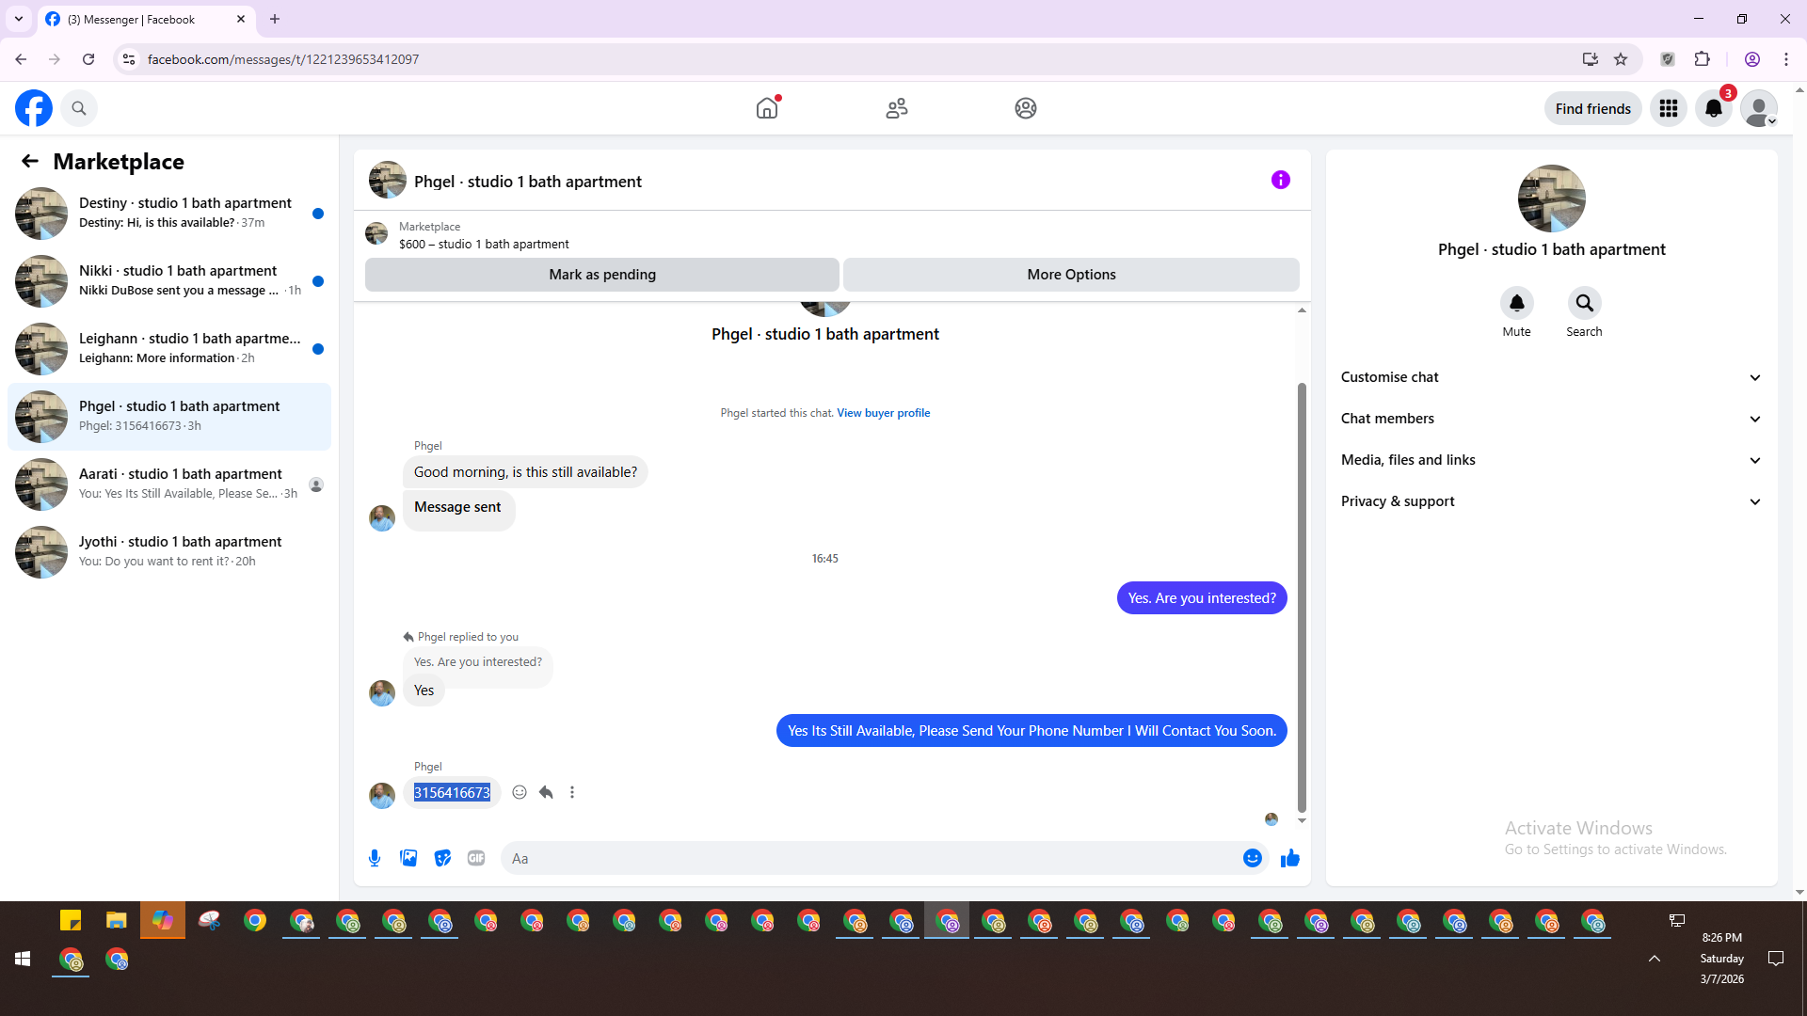Expand the Privacy & support section

(1552, 501)
